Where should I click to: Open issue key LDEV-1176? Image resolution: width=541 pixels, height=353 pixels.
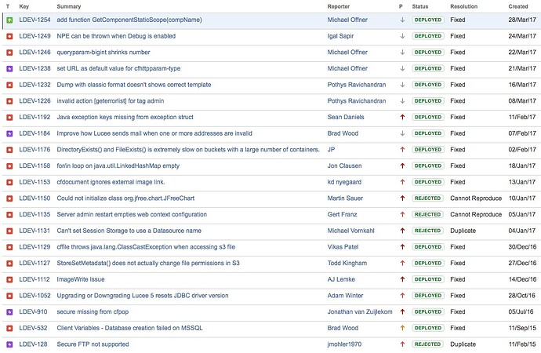point(34,150)
